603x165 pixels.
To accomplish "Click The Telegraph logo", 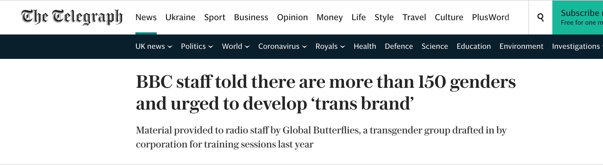I will pos(72,17).
